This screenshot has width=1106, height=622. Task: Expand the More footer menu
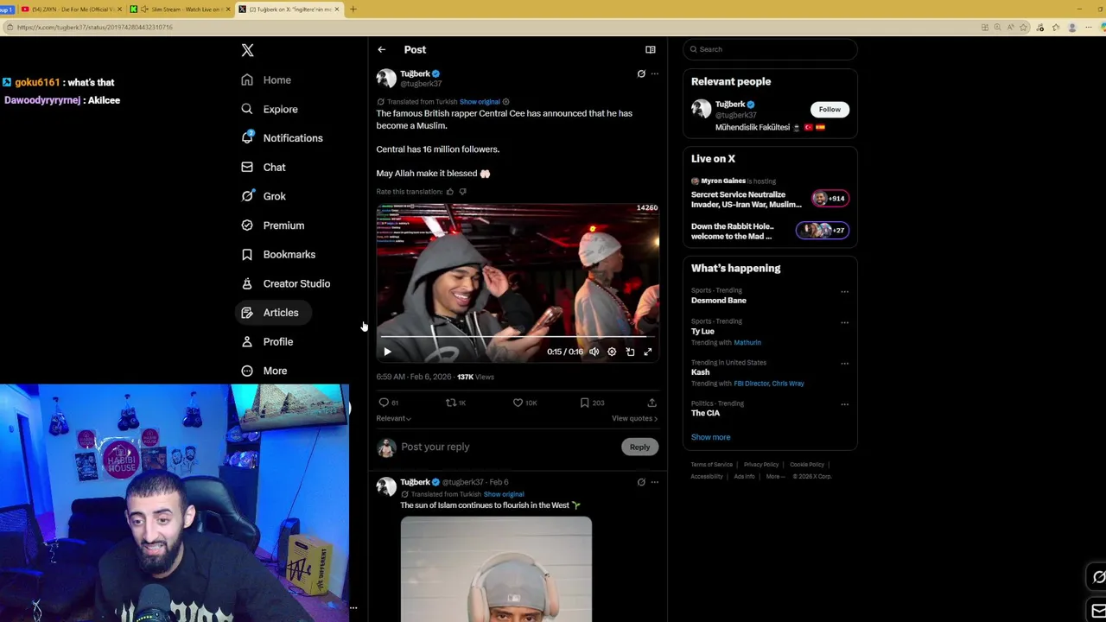pos(775,477)
